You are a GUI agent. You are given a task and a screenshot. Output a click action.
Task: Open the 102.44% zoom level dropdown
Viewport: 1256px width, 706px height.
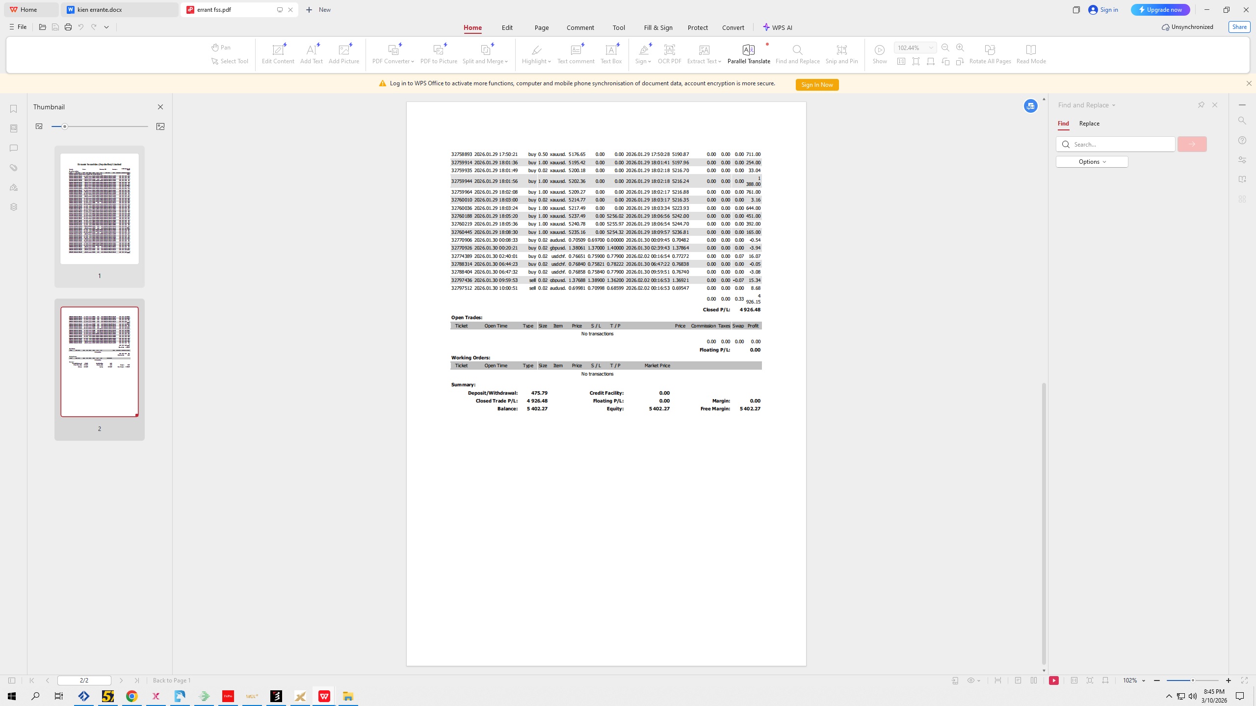click(x=931, y=48)
